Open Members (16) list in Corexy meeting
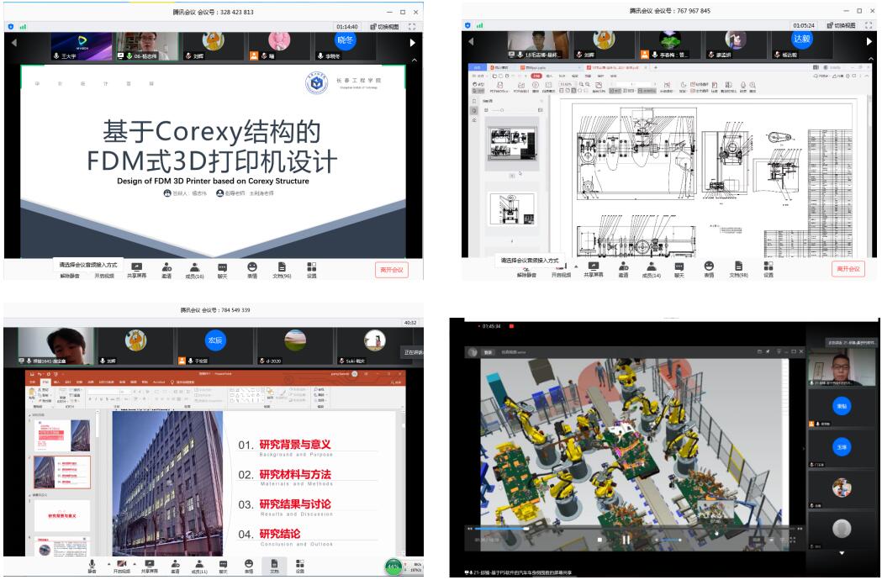The width and height of the screenshot is (882, 580). 193,269
